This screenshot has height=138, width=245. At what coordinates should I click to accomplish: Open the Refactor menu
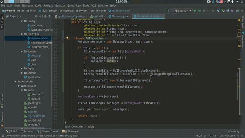[60, 5]
